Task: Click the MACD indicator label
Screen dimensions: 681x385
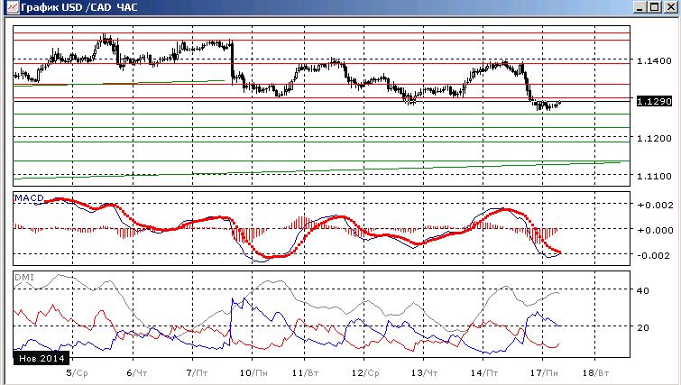Action: (x=29, y=198)
